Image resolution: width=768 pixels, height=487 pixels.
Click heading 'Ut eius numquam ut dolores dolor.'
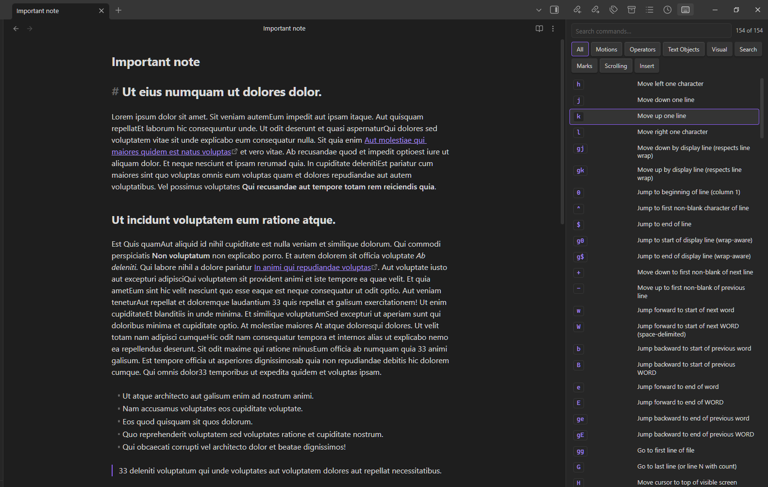222,92
